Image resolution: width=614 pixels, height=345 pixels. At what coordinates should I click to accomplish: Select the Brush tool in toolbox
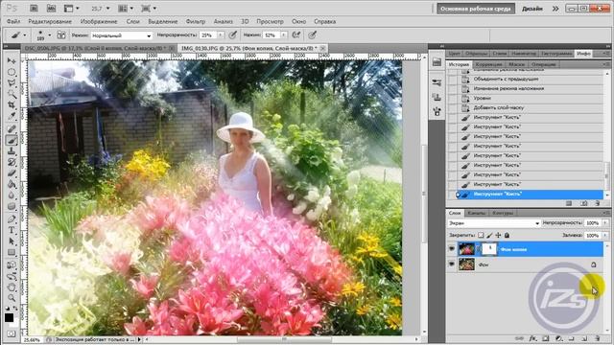point(12,140)
